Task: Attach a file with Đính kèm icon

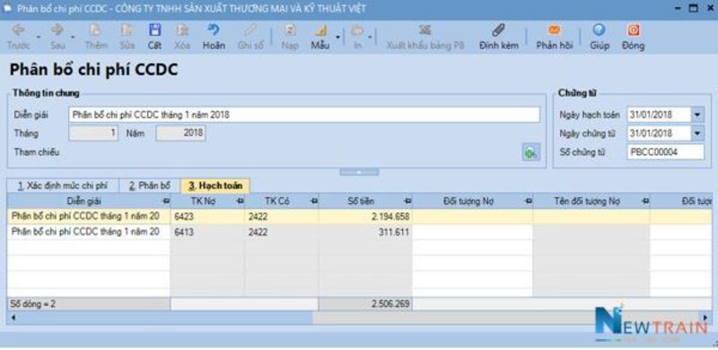Action: [x=499, y=30]
